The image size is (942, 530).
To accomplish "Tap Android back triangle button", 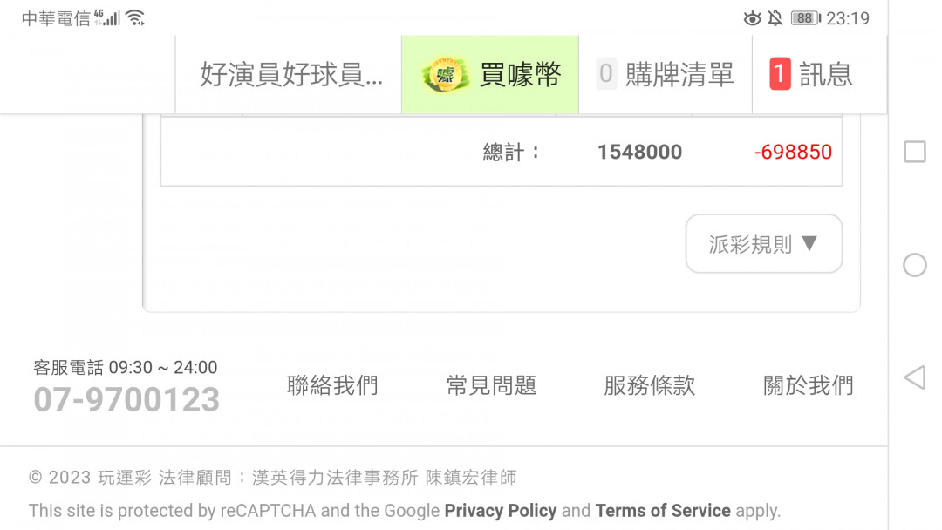I will (x=915, y=377).
